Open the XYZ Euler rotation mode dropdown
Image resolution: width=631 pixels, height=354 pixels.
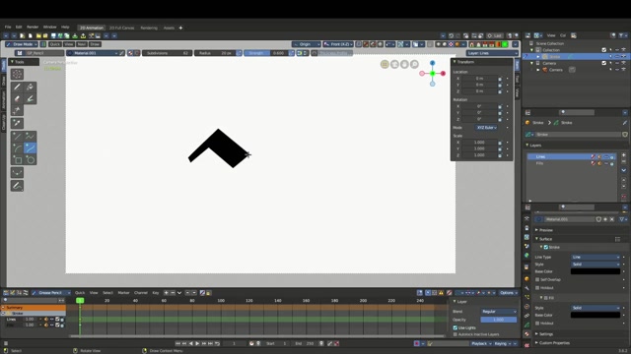[486, 128]
